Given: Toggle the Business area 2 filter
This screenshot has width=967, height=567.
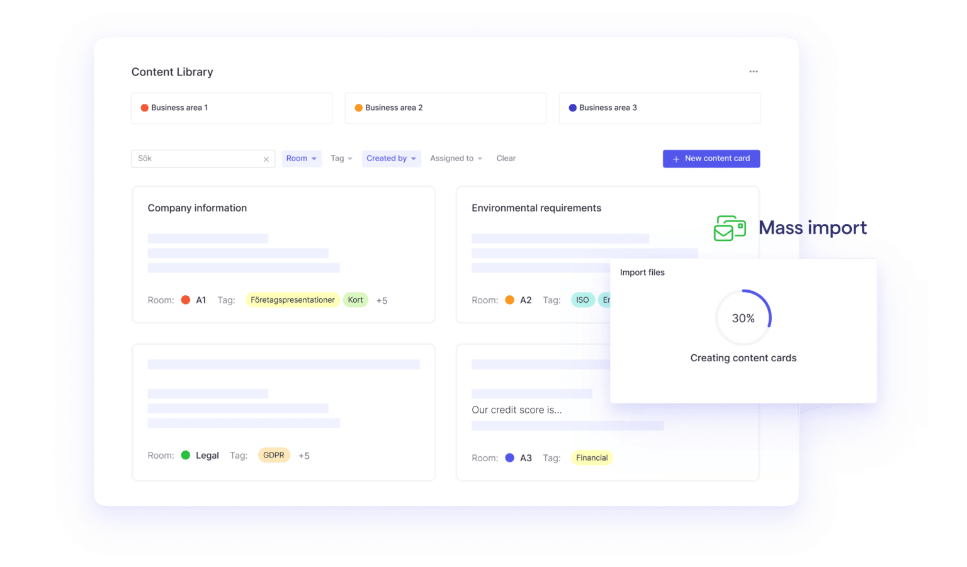Looking at the screenshot, I should click(445, 108).
